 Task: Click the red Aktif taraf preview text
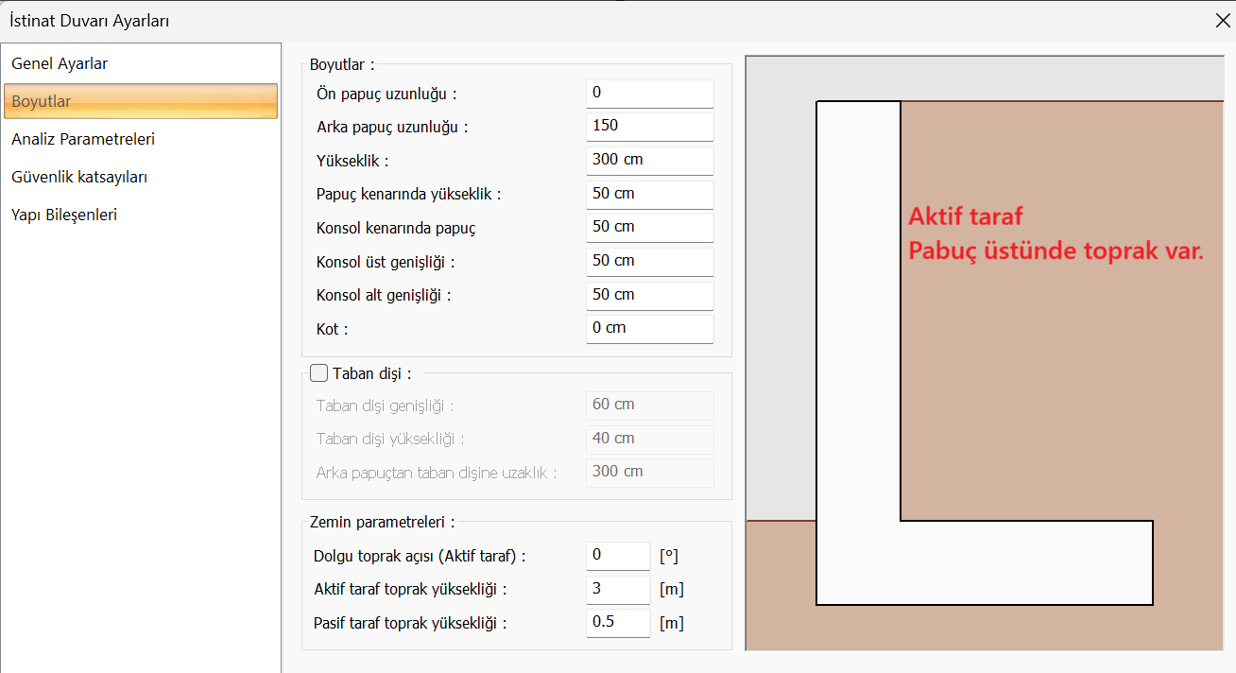(966, 216)
